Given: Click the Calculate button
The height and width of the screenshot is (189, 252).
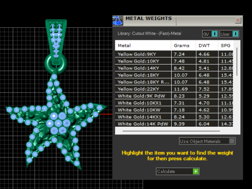Looking at the screenshot, I should tap(177, 171).
